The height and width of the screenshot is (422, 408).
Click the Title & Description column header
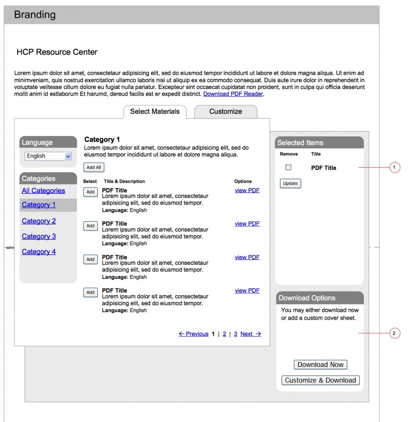tap(124, 181)
